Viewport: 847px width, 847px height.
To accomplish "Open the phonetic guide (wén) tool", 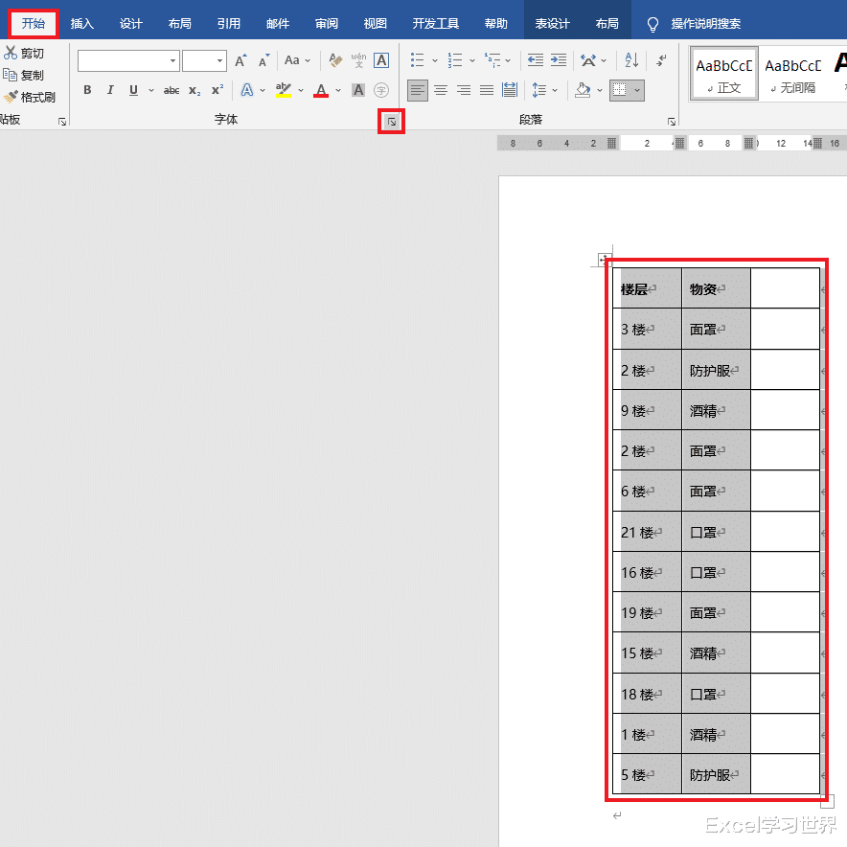I will point(358,60).
